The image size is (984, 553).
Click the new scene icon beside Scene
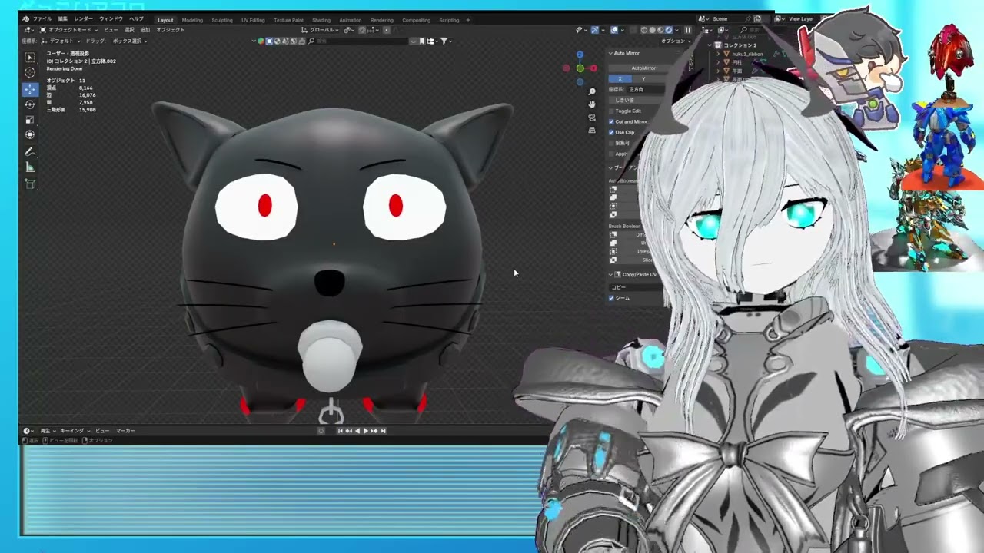click(757, 18)
